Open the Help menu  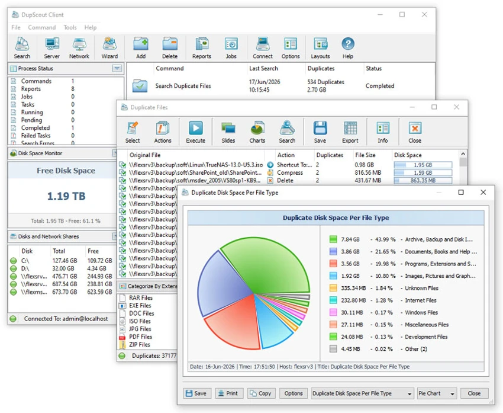[x=90, y=28]
